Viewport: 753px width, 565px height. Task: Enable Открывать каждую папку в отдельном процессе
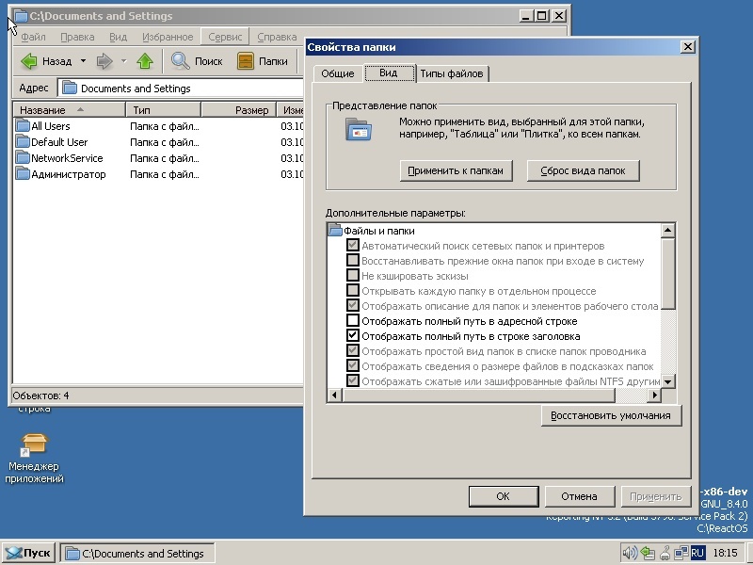tap(352, 290)
